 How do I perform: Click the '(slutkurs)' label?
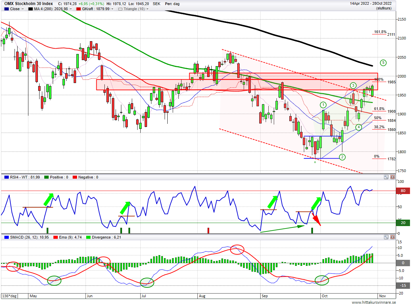(384, 8)
